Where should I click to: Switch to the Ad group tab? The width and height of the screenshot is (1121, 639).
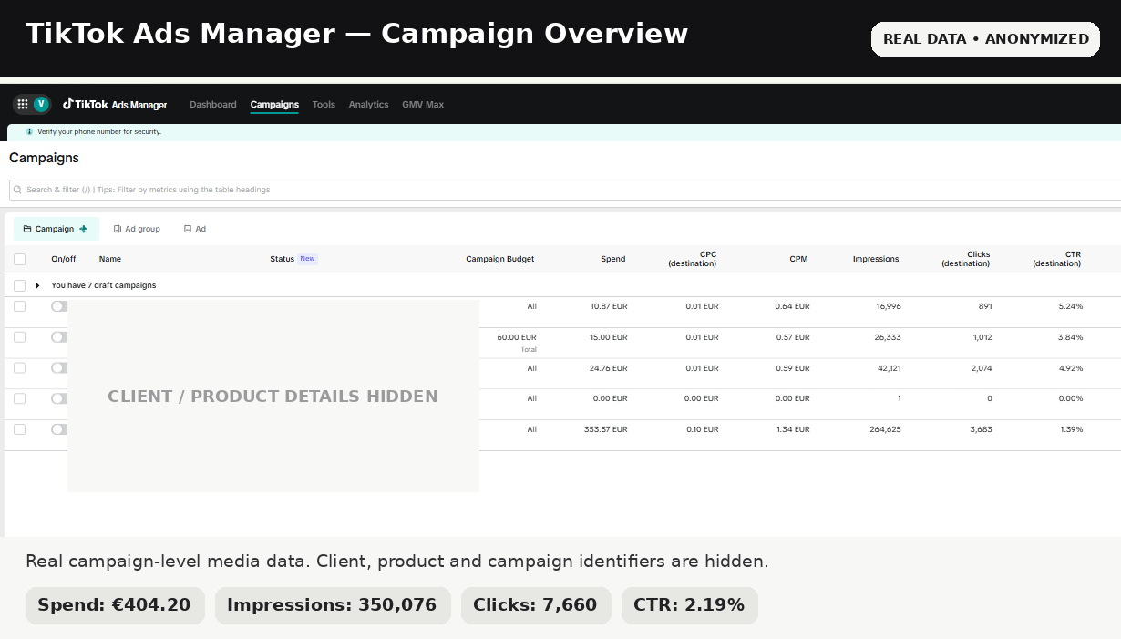click(137, 229)
